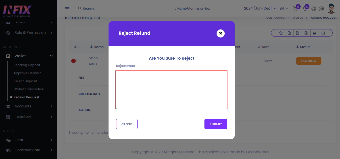Open the EN language dropdown
The image size is (340, 159).
pyautogui.click(x=284, y=8)
